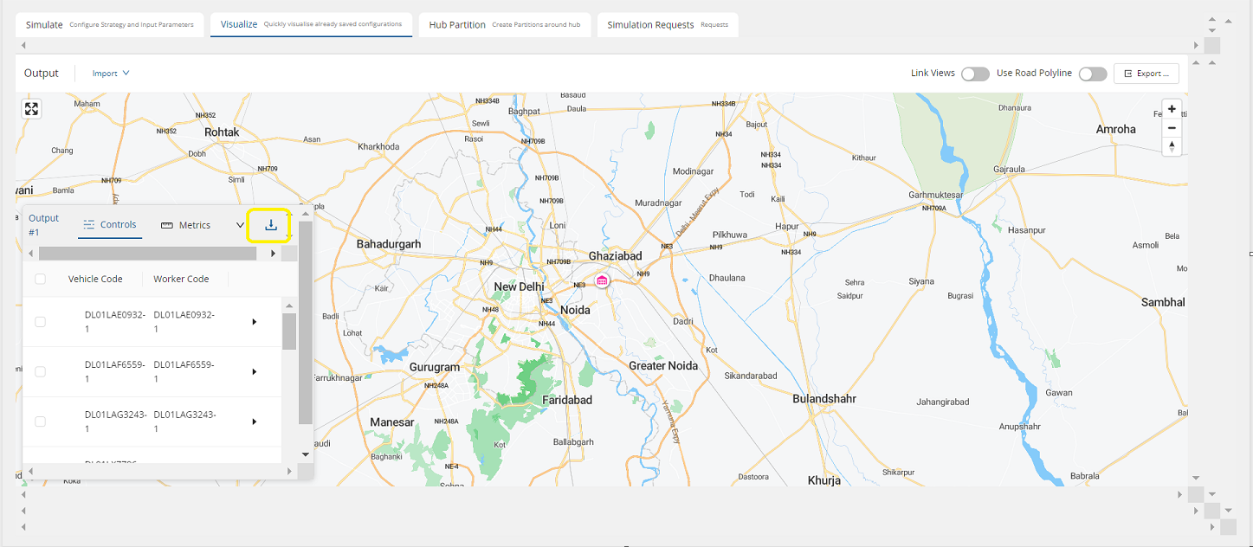Image resolution: width=1253 pixels, height=547 pixels.
Task: Check the select-all box beside Vehicle Code
Action: point(41,279)
